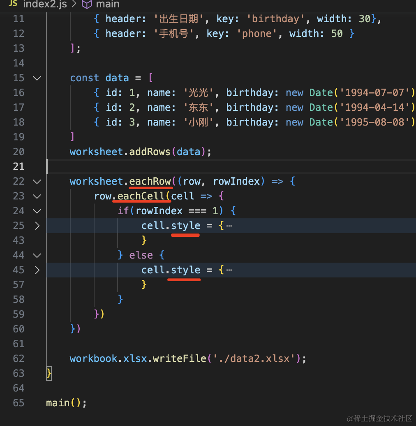Expand the folded cell.style on line 25
The height and width of the screenshot is (426, 416).
point(37,226)
